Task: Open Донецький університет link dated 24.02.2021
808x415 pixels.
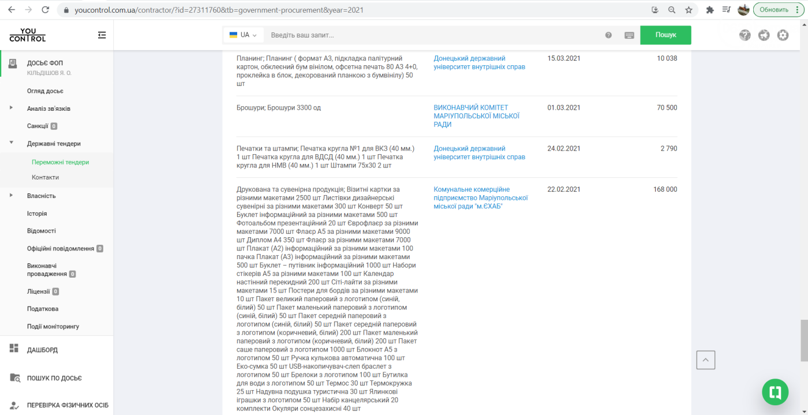Action: point(480,152)
